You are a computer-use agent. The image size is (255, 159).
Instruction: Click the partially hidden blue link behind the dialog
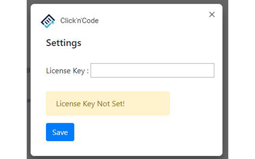click(x=29, y=101)
